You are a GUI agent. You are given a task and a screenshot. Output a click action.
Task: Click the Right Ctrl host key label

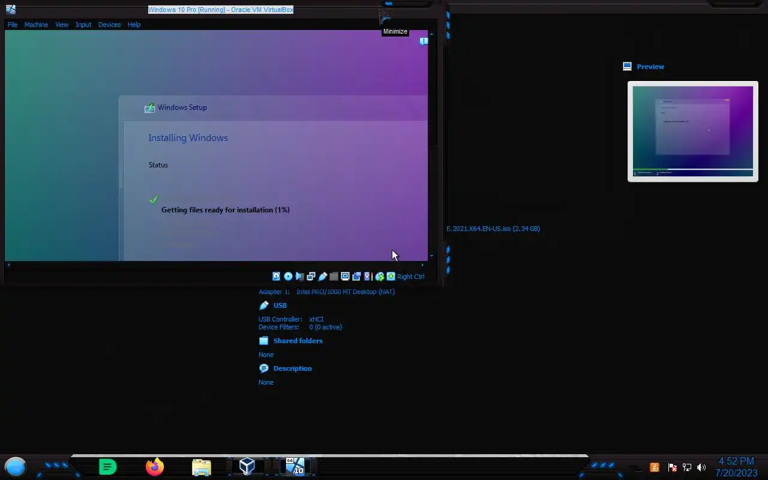pyautogui.click(x=410, y=277)
